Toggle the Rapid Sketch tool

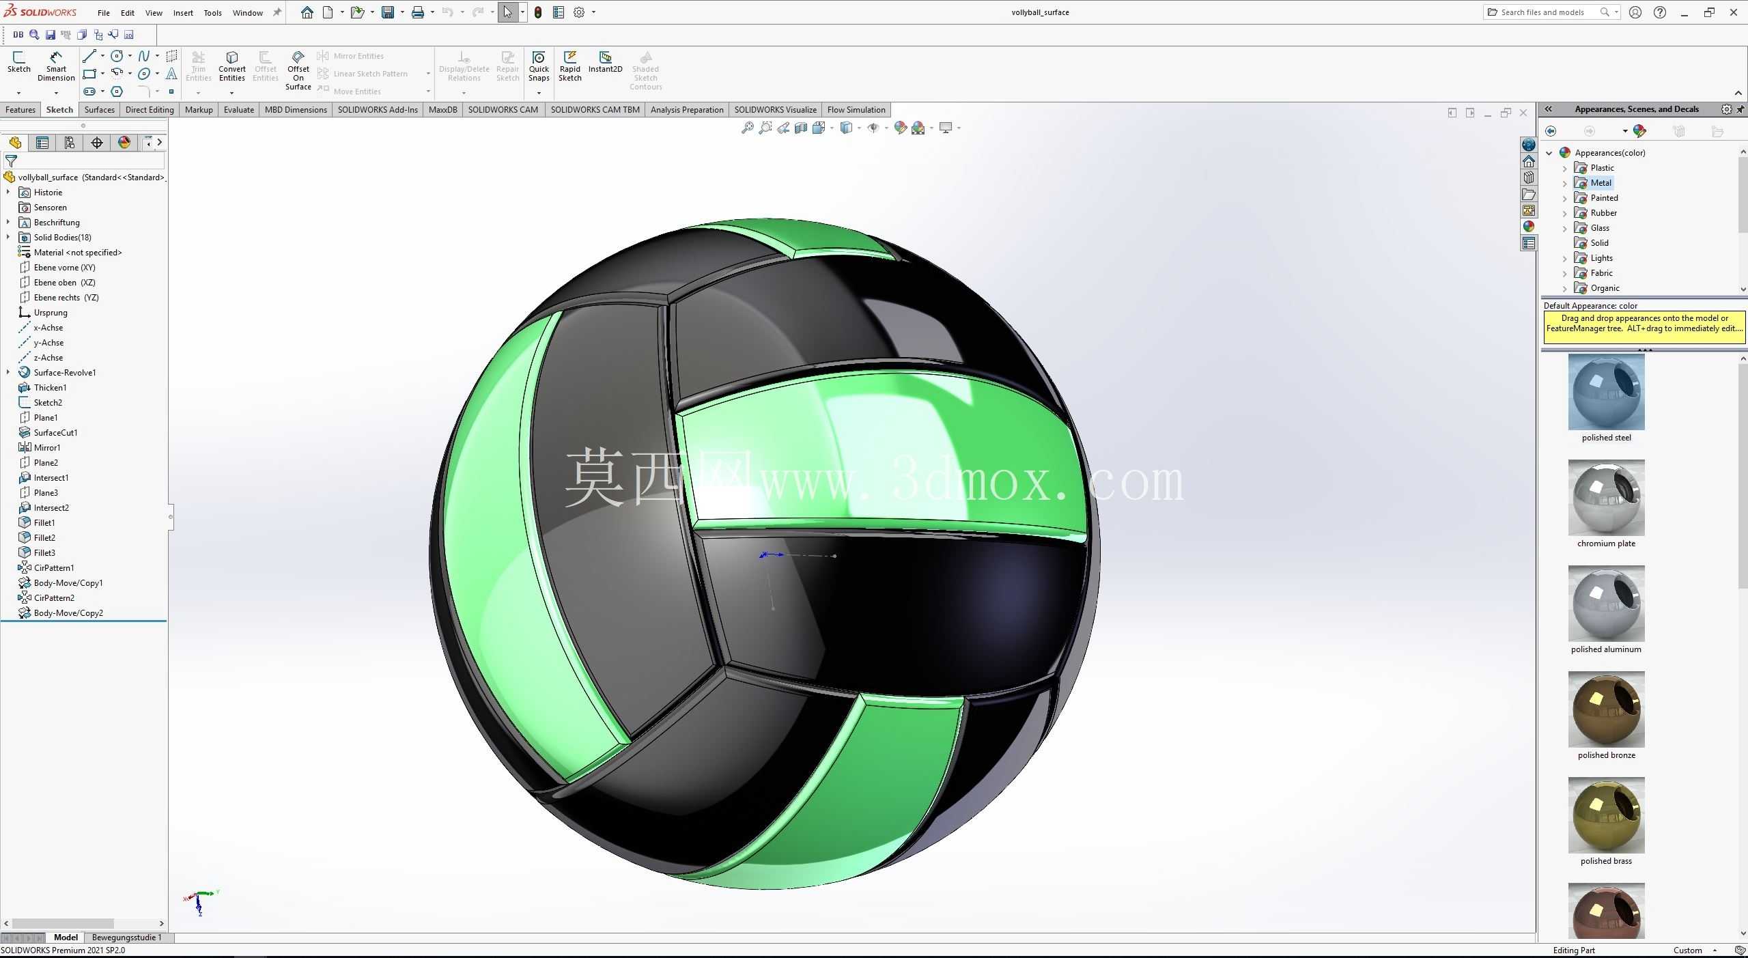point(569,66)
